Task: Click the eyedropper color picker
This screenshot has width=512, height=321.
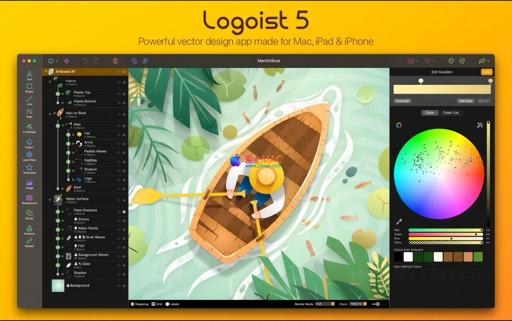Action: (399, 222)
